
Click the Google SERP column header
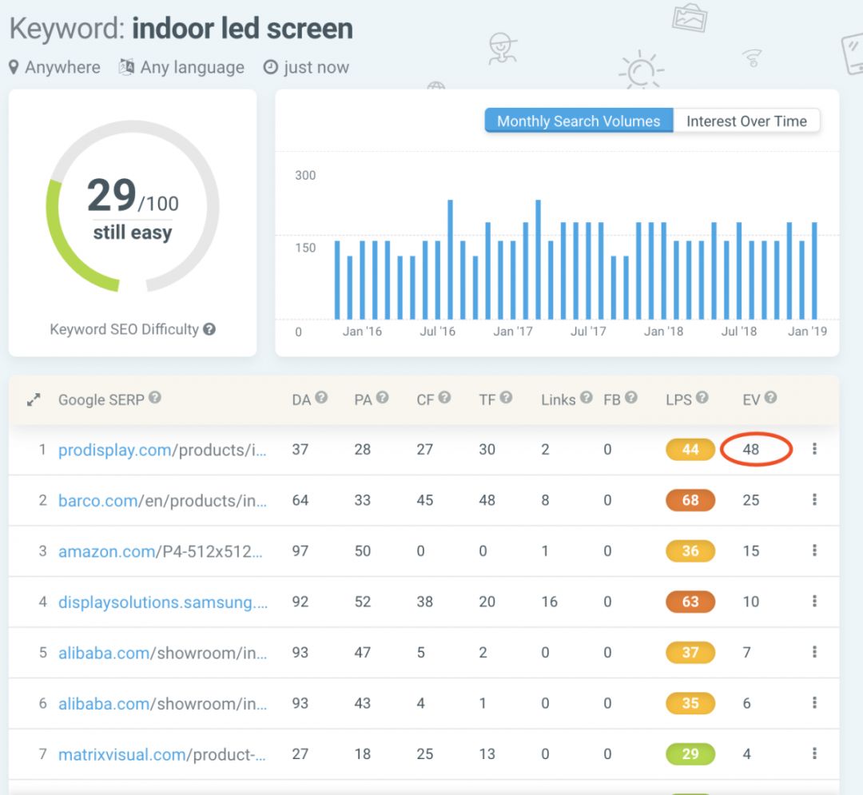pyautogui.click(x=101, y=400)
